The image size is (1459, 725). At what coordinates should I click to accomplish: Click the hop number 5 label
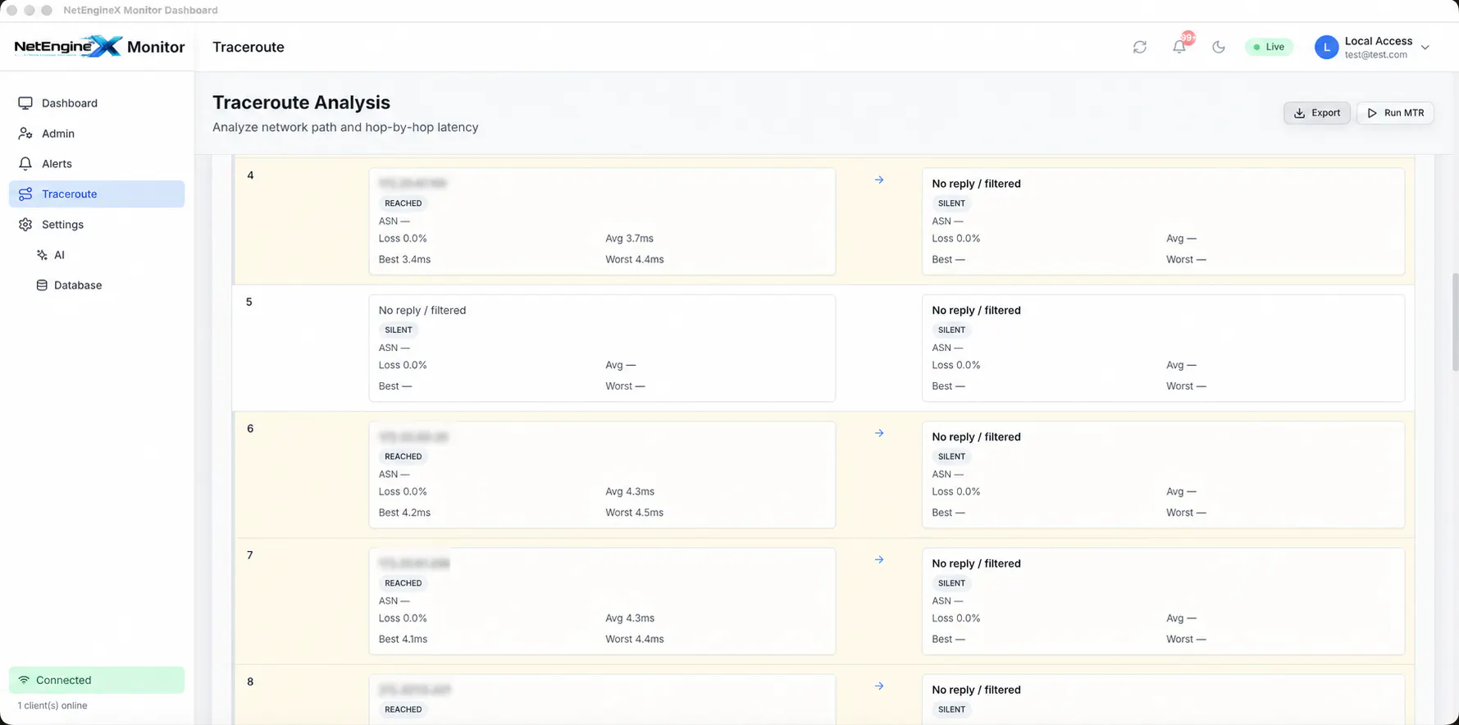[249, 302]
